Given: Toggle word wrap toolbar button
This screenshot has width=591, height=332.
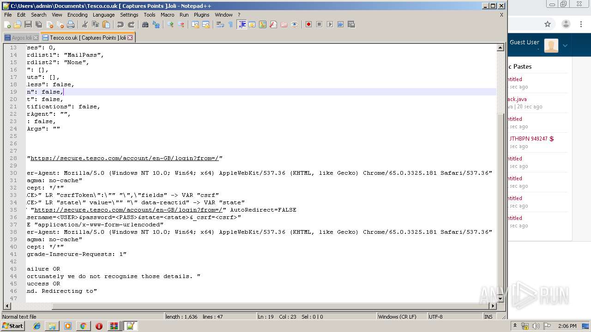Looking at the screenshot, I should click(220, 24).
